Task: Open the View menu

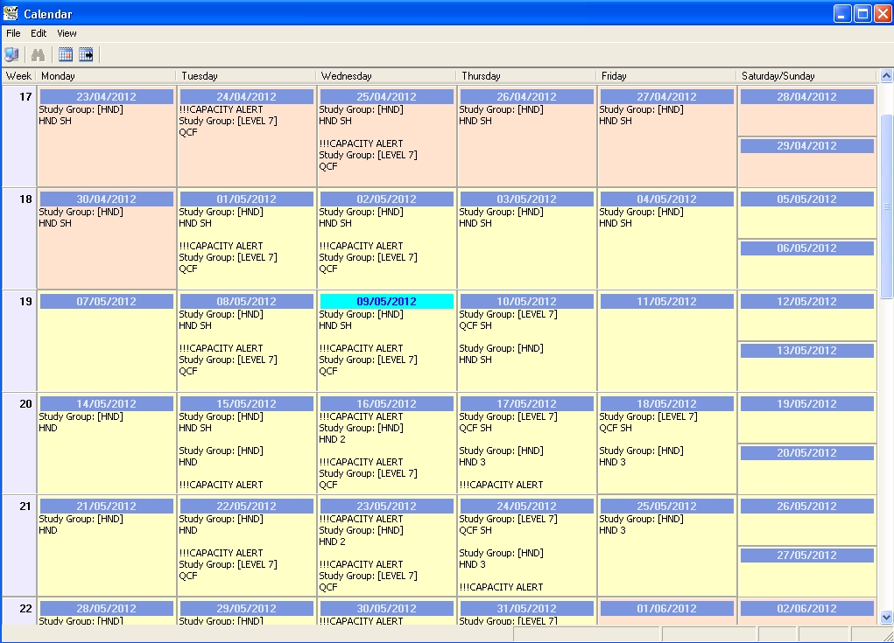Action: [x=67, y=33]
